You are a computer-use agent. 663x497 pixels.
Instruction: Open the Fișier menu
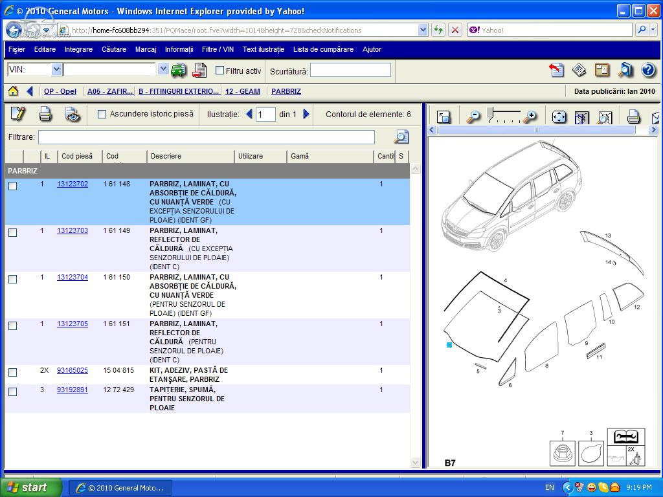click(x=17, y=49)
